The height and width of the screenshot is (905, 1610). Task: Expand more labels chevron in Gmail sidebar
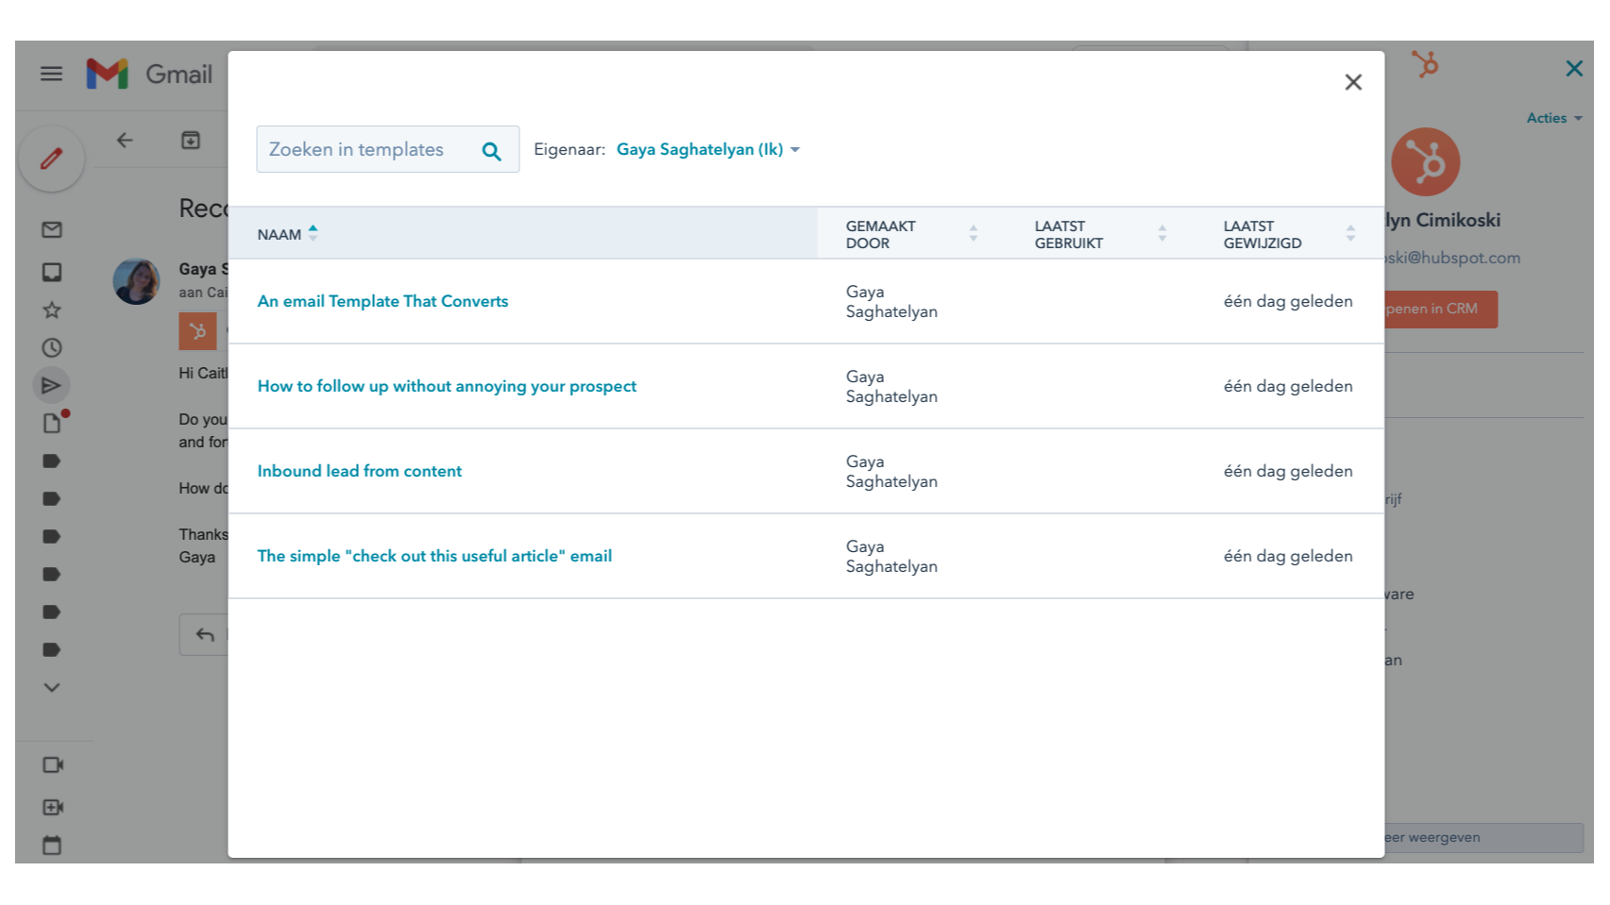coord(52,687)
